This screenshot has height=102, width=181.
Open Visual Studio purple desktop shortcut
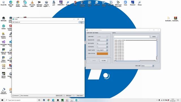(x=4, y=43)
